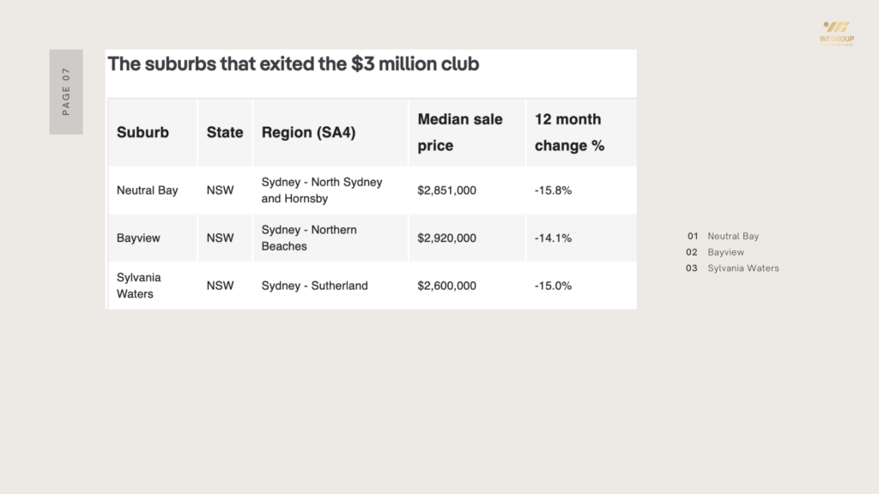Select the -15.0% change cell

coord(553,286)
